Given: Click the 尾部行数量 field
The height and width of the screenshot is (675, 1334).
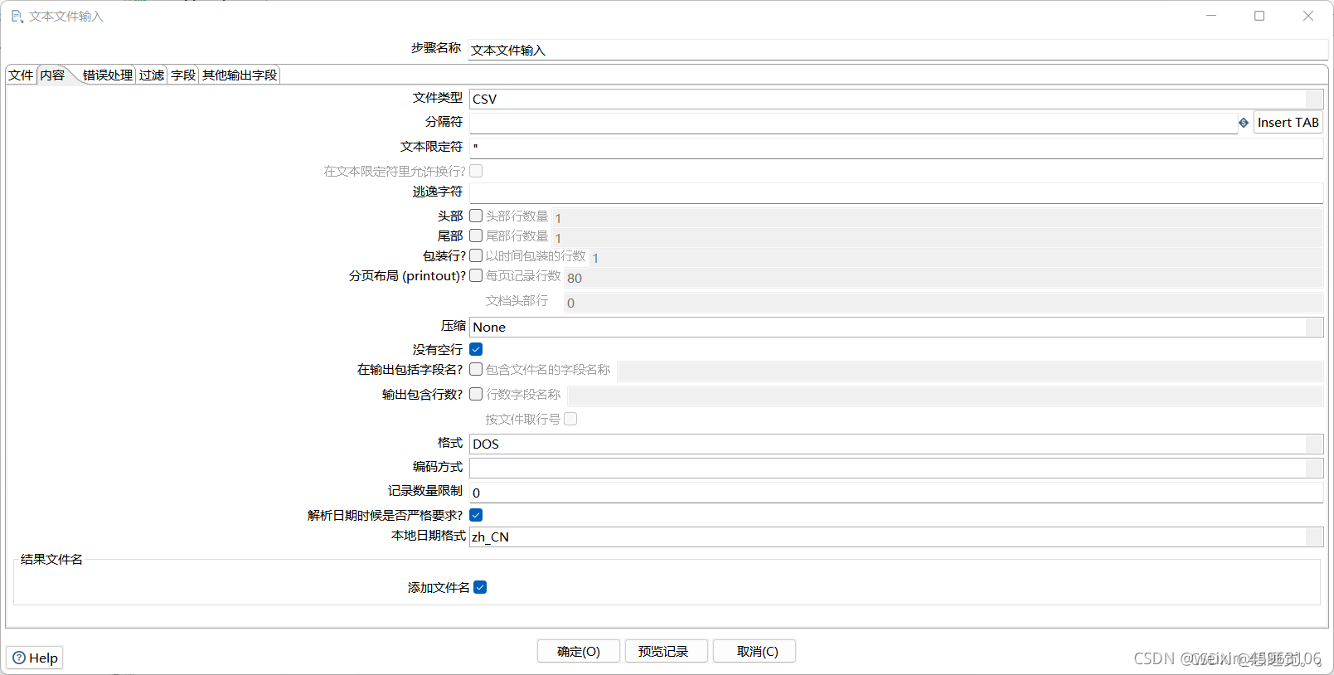Looking at the screenshot, I should pos(938,237).
